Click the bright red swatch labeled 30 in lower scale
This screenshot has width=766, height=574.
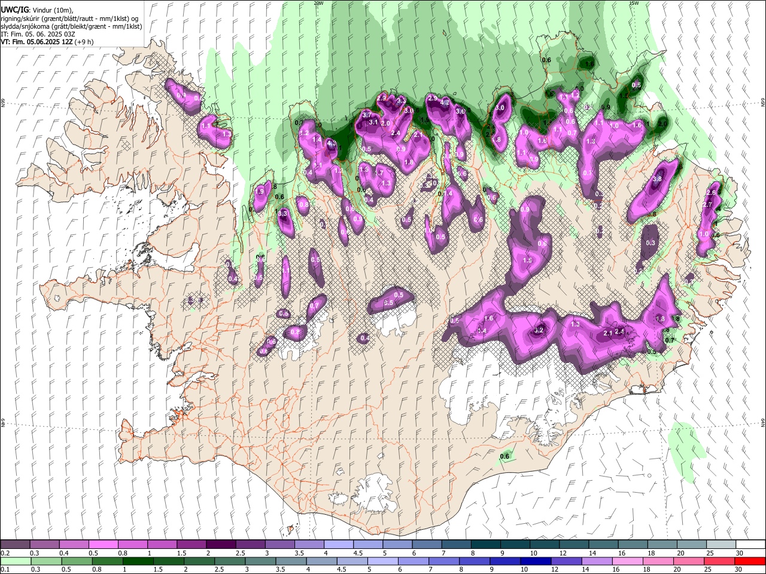pos(750,561)
